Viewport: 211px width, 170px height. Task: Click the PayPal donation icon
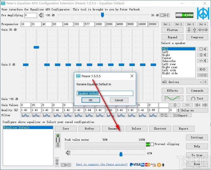tap(131, 165)
